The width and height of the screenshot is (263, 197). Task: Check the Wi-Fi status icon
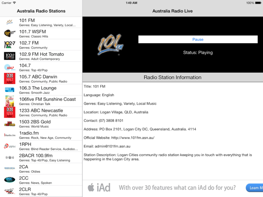click(x=14, y=3)
